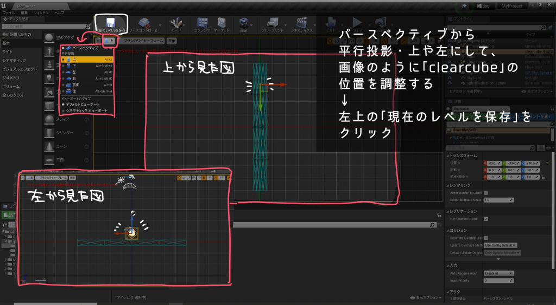Click the 表示 button in viewport
This screenshot has height=305, width=556.
pos(172,41)
